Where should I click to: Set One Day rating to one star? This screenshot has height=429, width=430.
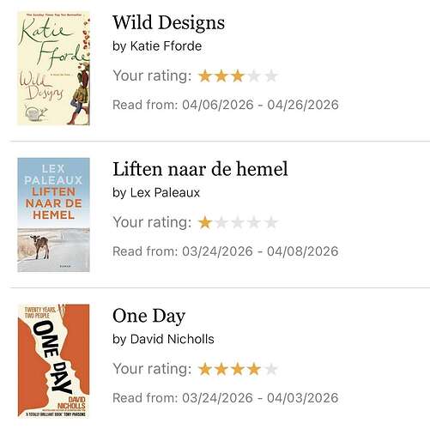click(x=205, y=369)
